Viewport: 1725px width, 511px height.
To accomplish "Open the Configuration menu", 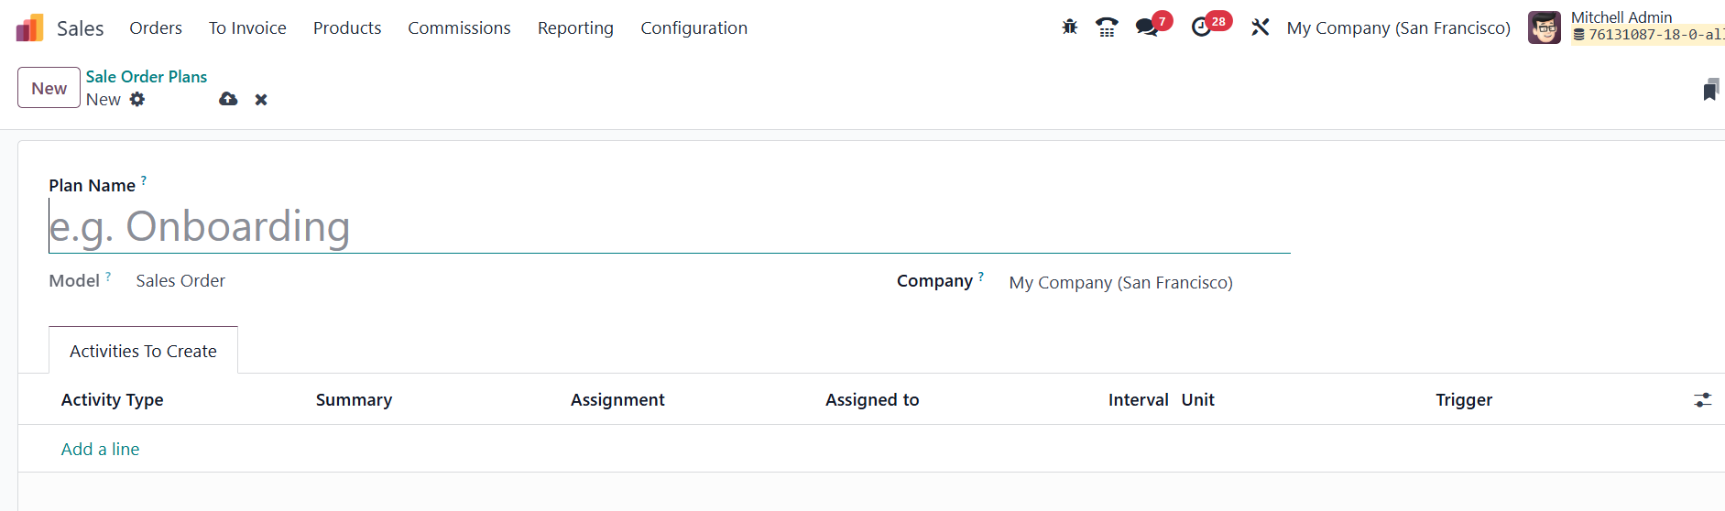I will 693,28.
